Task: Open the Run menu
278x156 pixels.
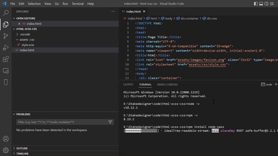Action: [x=65, y=4]
